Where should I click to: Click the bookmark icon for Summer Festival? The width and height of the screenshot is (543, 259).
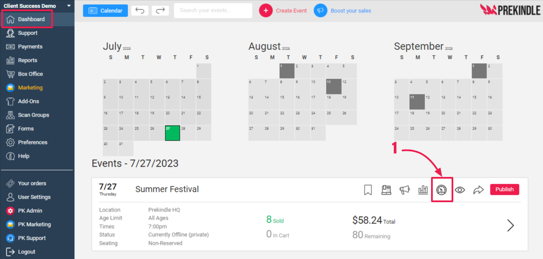point(368,190)
